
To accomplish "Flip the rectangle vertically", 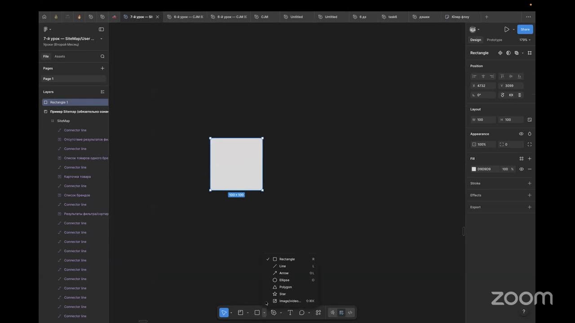I will tap(520, 95).
